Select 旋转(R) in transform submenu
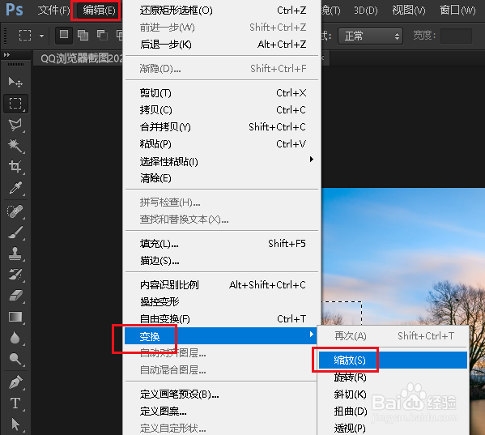The width and height of the screenshot is (485, 435). pos(393,377)
